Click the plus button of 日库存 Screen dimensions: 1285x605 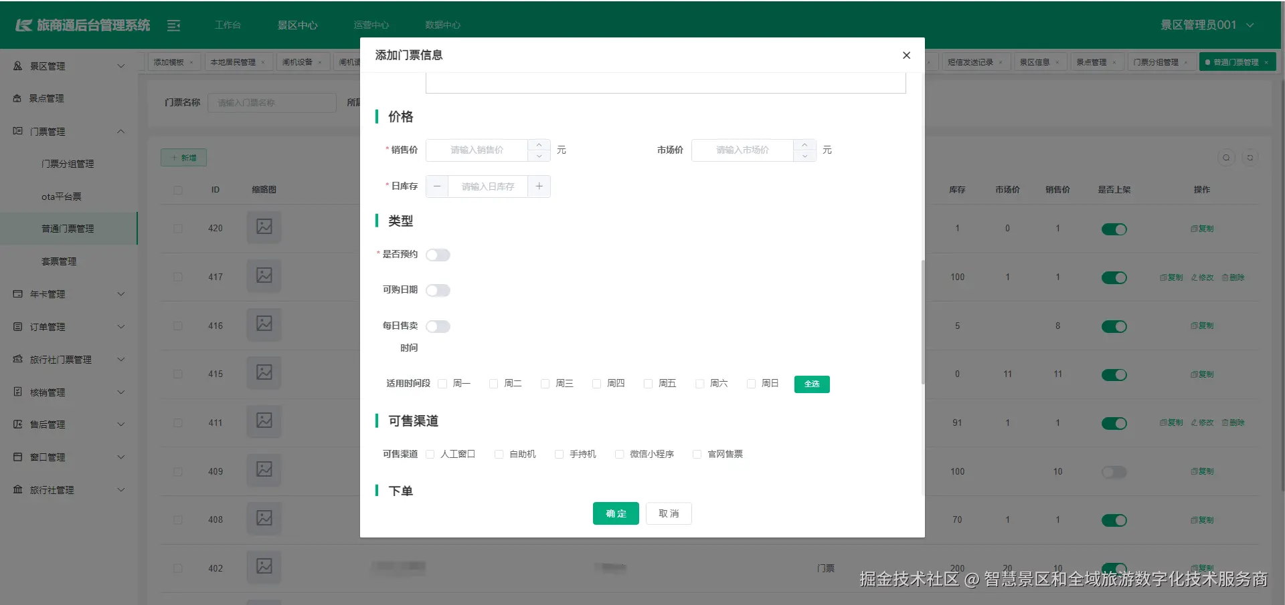tap(539, 187)
